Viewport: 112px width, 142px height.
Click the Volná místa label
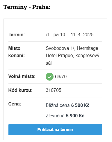coord(22,76)
